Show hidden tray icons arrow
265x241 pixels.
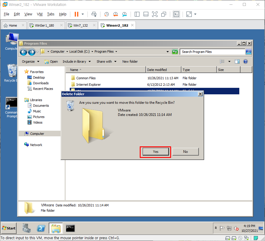tap(216, 228)
